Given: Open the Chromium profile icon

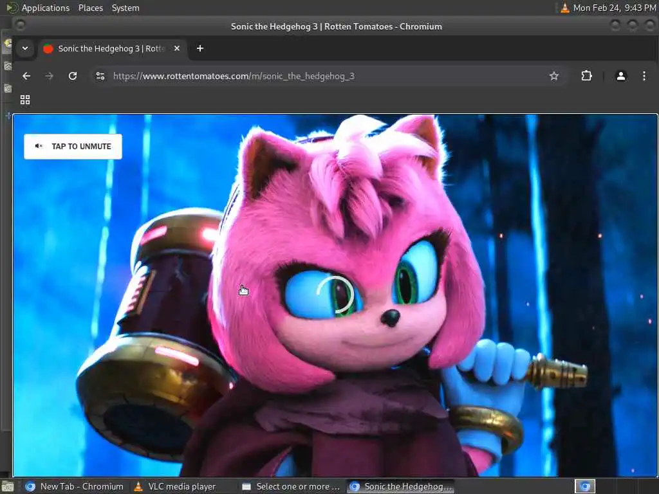Looking at the screenshot, I should coord(621,76).
